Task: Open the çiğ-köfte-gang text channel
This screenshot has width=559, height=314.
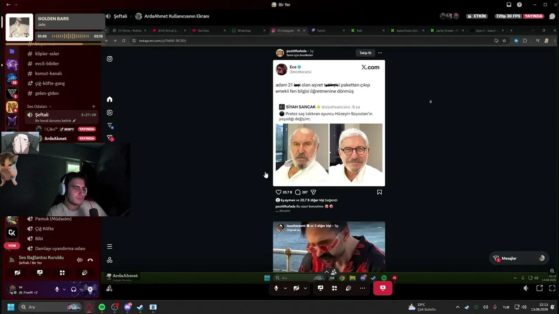Action: coord(50,83)
